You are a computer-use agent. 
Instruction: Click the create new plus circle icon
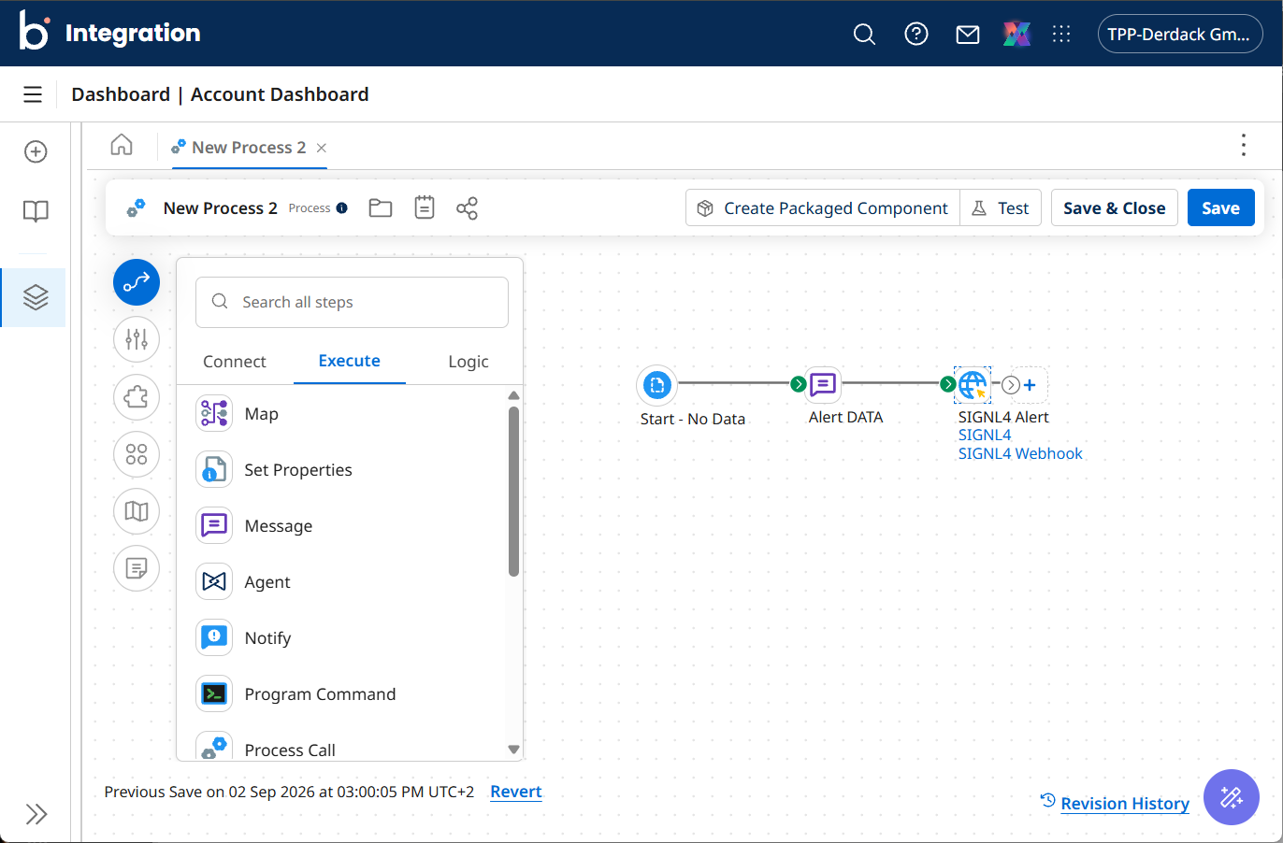36,151
